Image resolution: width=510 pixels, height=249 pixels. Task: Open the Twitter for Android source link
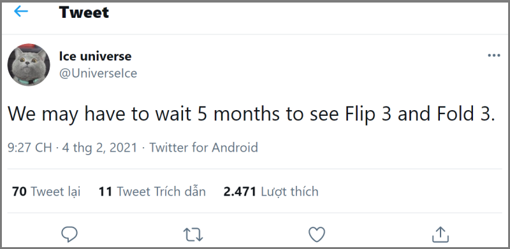203,148
